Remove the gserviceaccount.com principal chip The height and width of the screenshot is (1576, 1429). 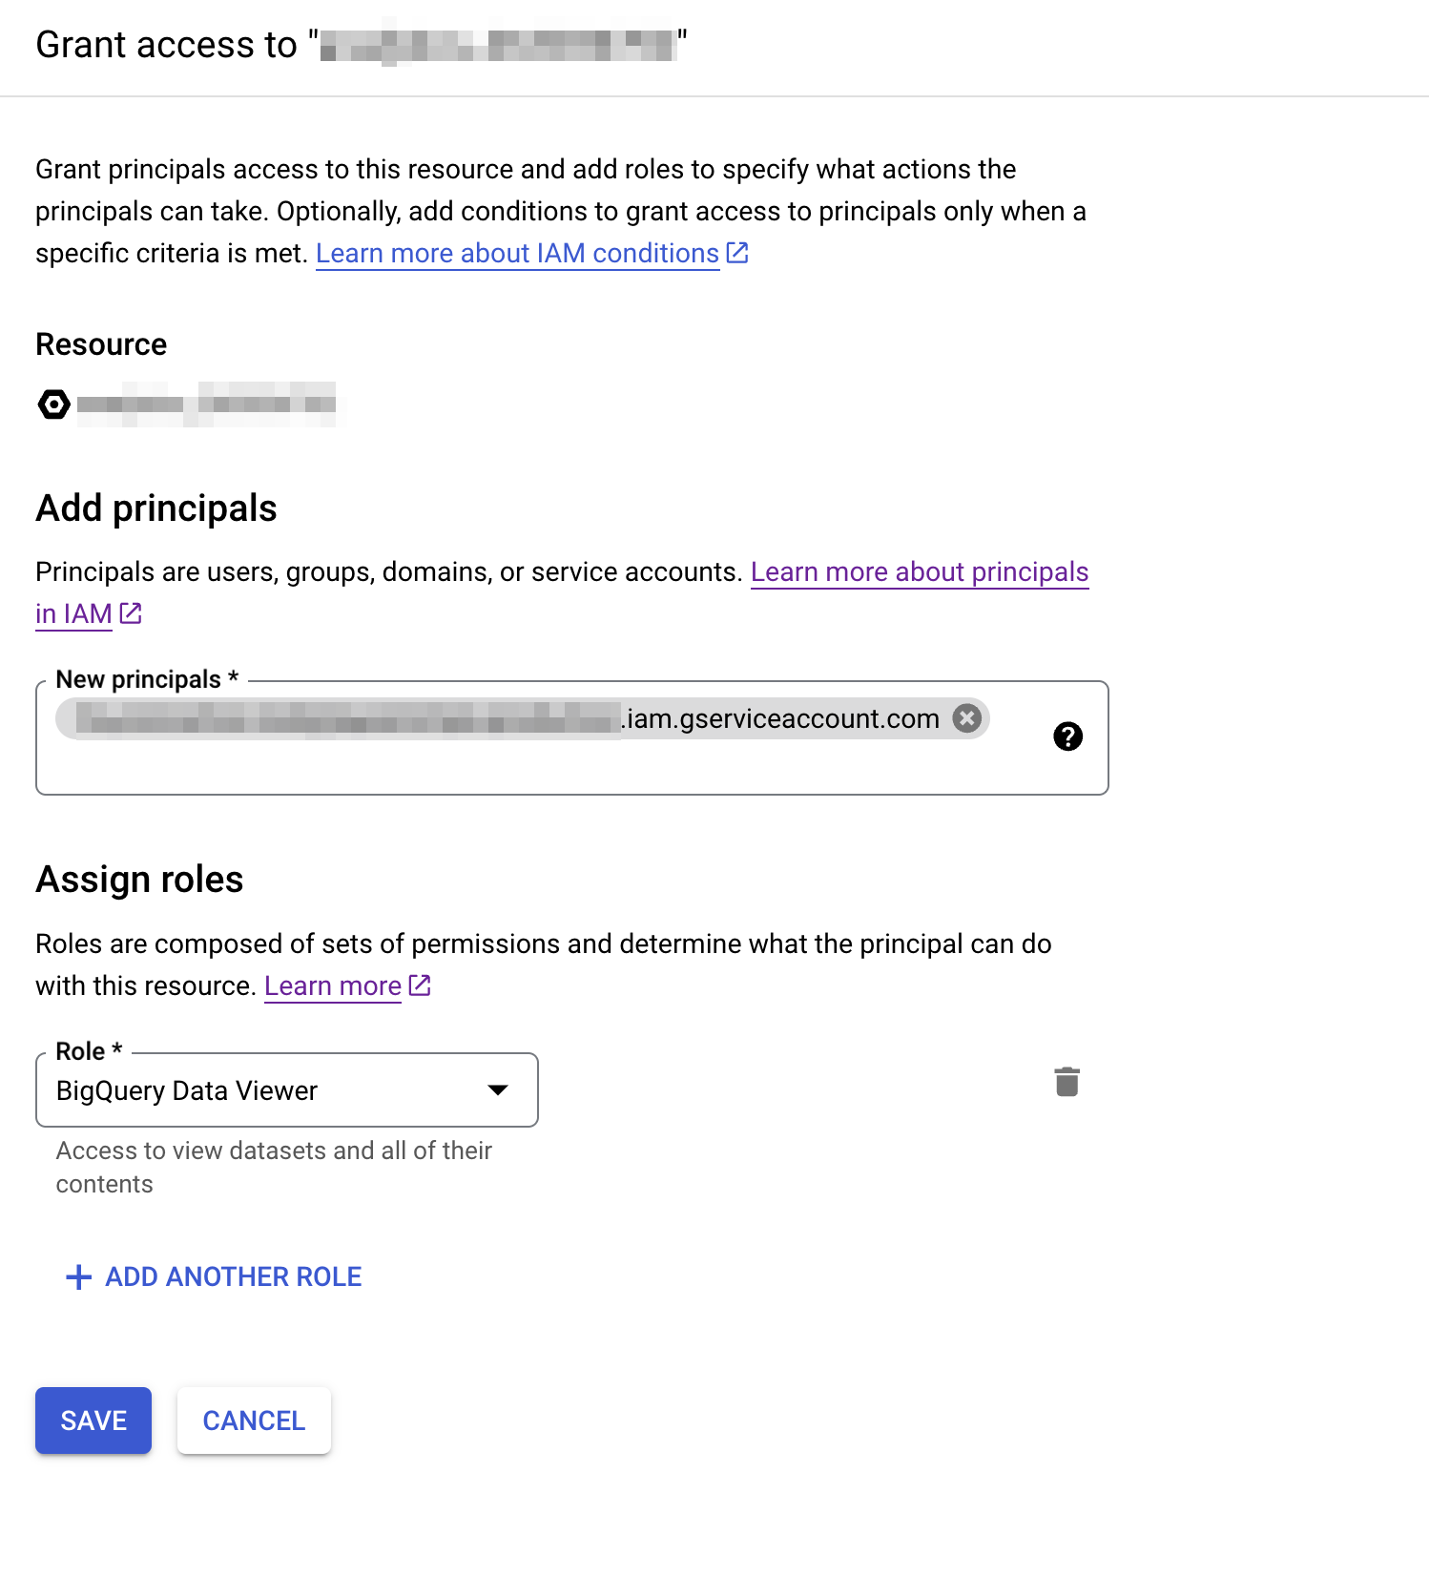point(967,718)
